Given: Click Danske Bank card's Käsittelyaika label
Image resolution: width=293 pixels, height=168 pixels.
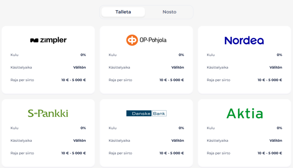Looking at the screenshot, I should coord(119,140).
